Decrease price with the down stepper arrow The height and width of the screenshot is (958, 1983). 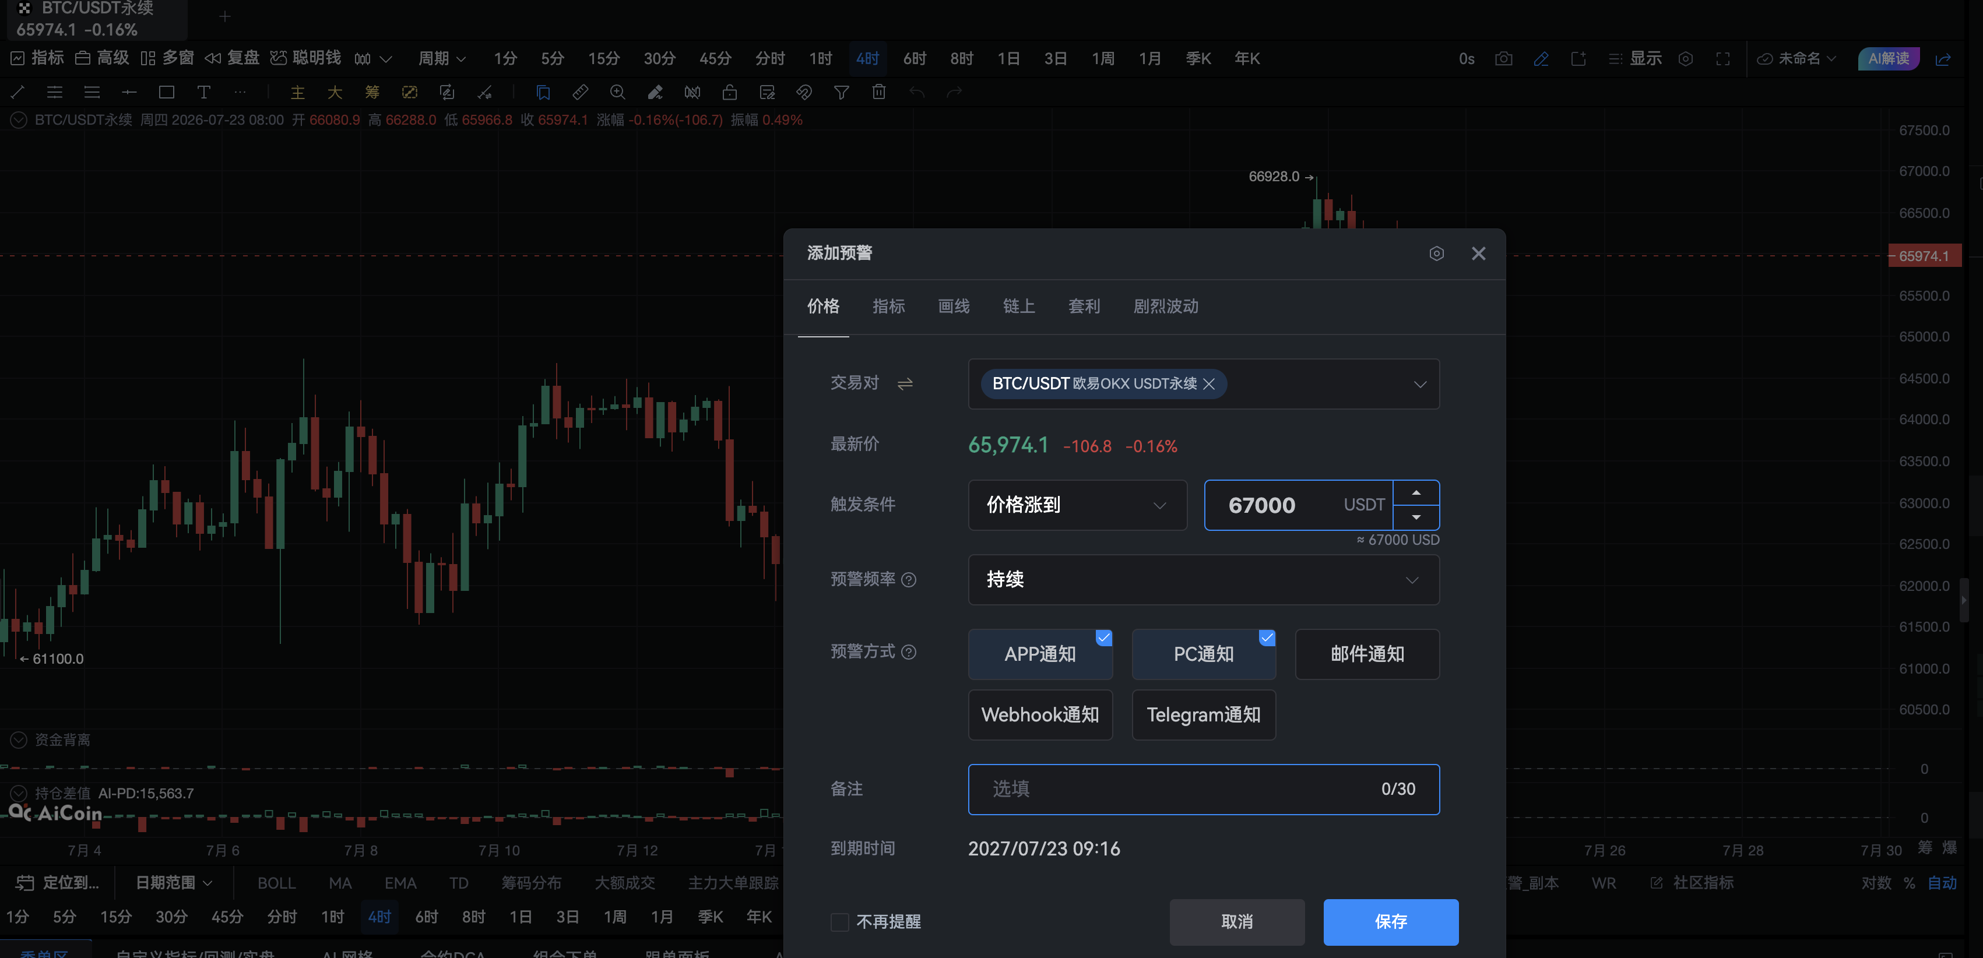1416,517
